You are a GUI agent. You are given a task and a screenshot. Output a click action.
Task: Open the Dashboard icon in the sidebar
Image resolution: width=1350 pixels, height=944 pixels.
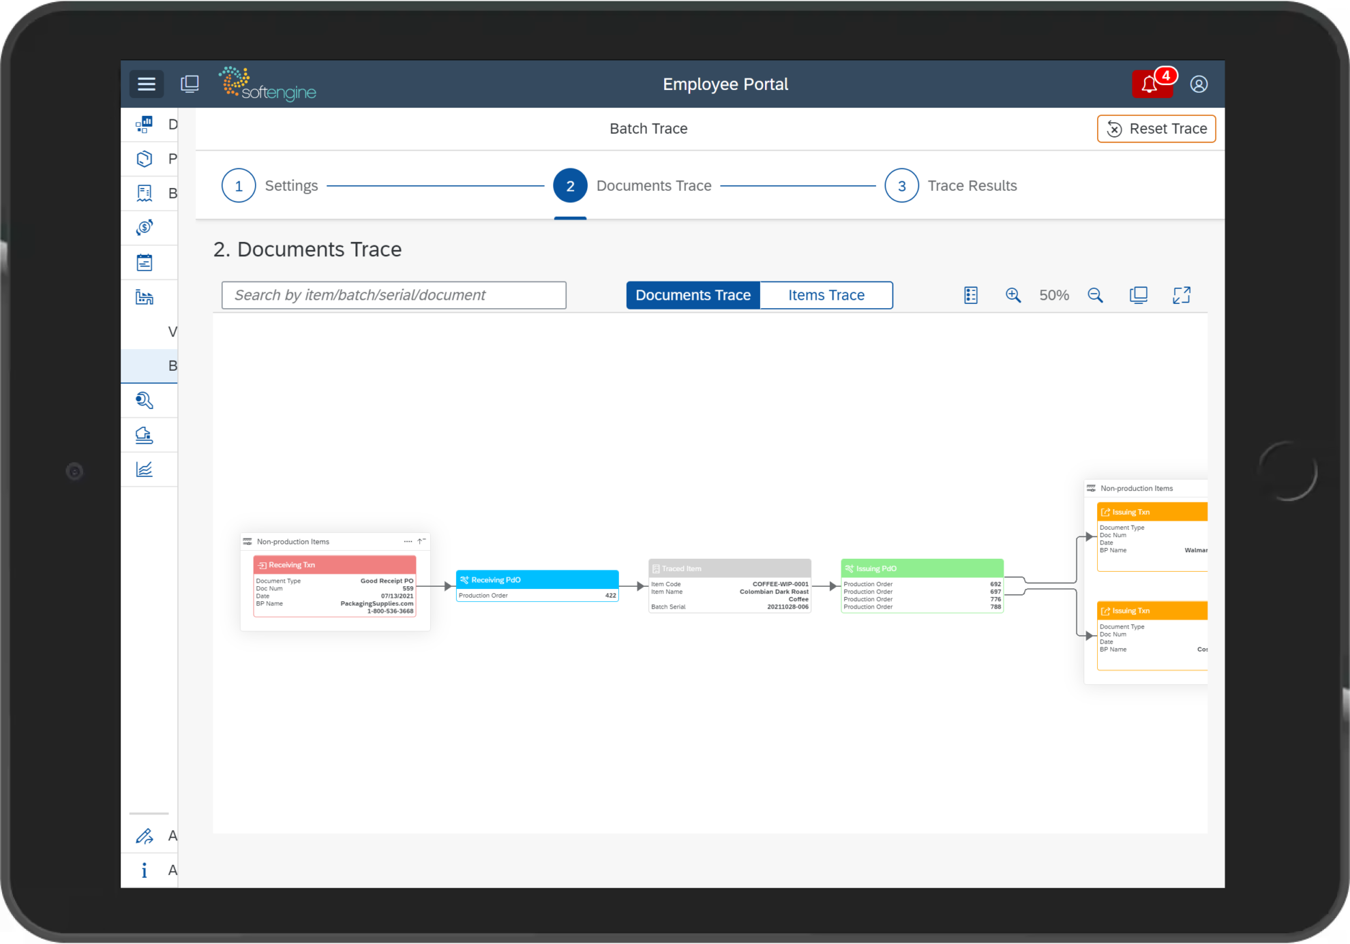(x=145, y=124)
